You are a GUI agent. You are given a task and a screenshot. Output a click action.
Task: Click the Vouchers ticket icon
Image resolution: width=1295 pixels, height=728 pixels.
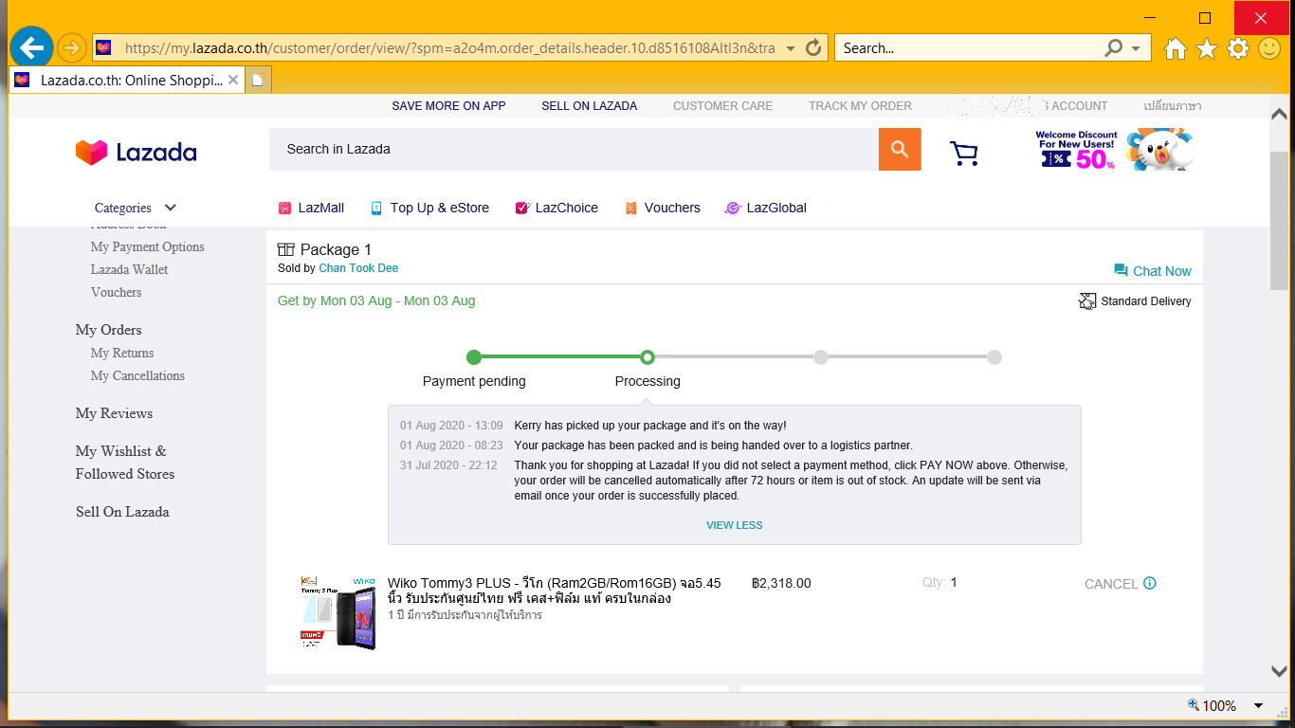(631, 208)
